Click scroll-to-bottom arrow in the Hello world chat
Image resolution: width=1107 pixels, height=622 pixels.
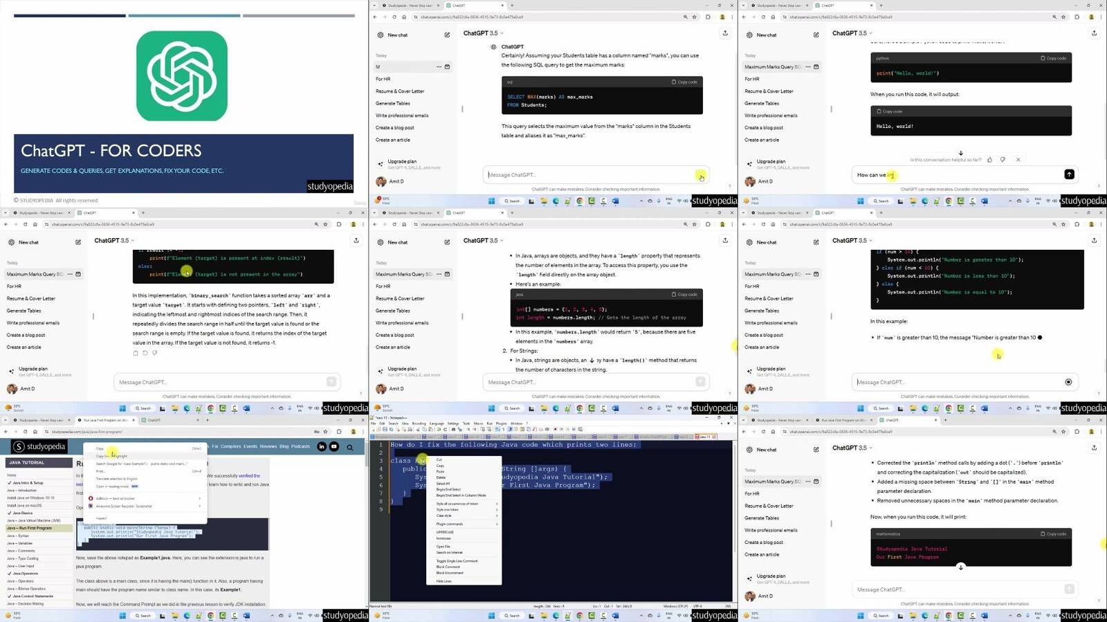tap(960, 153)
